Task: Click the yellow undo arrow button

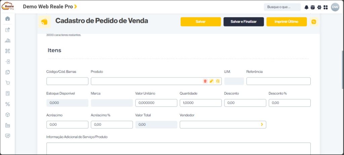Action: click(x=314, y=22)
